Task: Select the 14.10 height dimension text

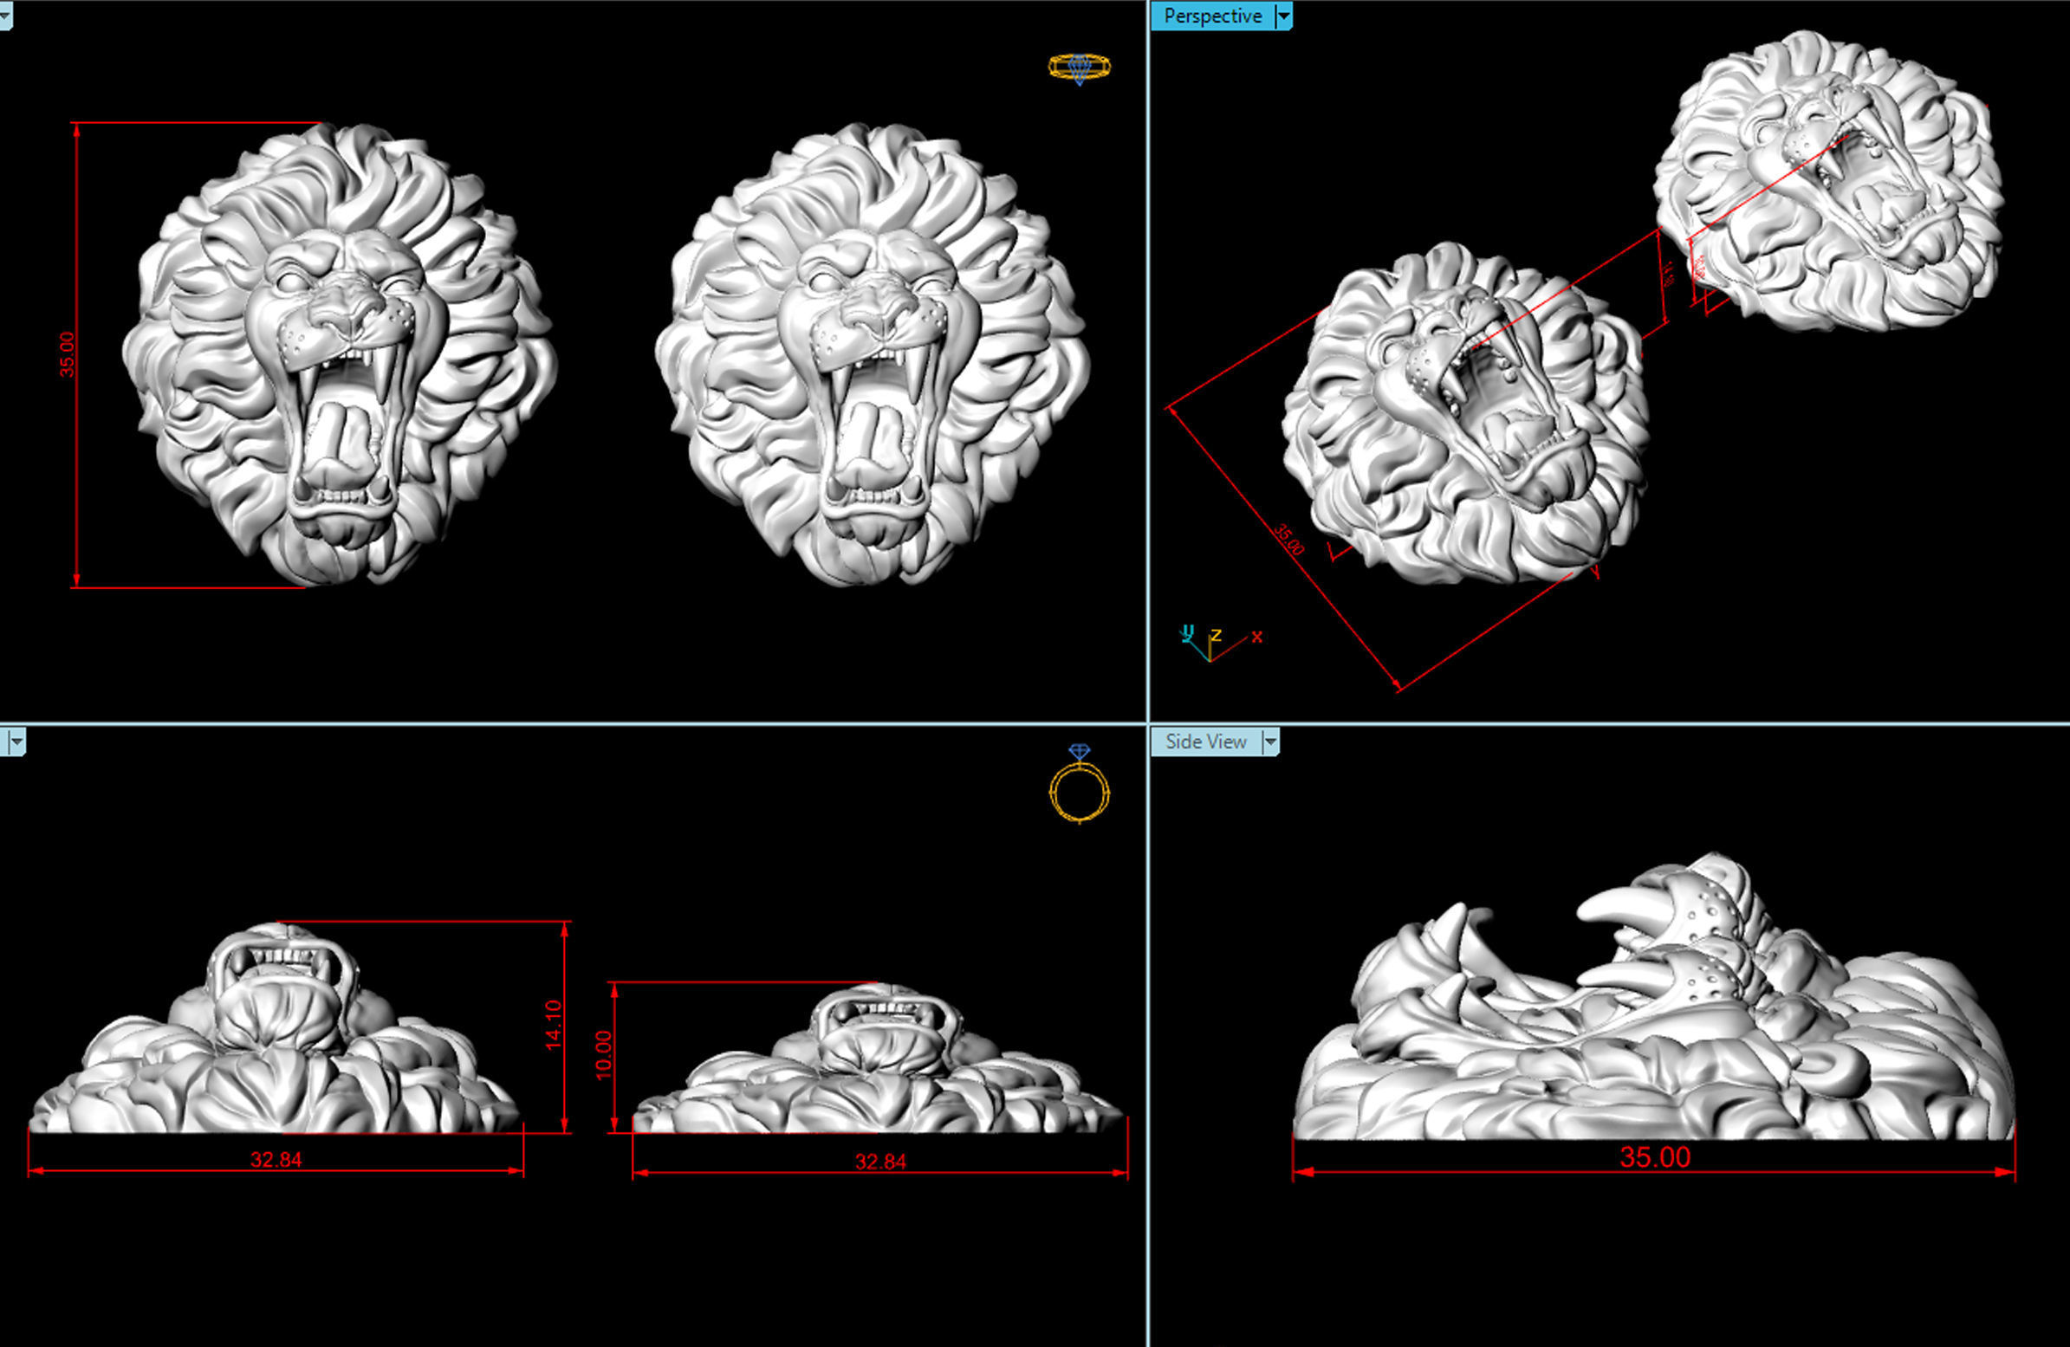Action: click(553, 1026)
